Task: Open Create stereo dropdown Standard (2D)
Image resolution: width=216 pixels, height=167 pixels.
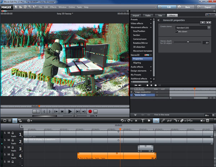Action: 193,28
